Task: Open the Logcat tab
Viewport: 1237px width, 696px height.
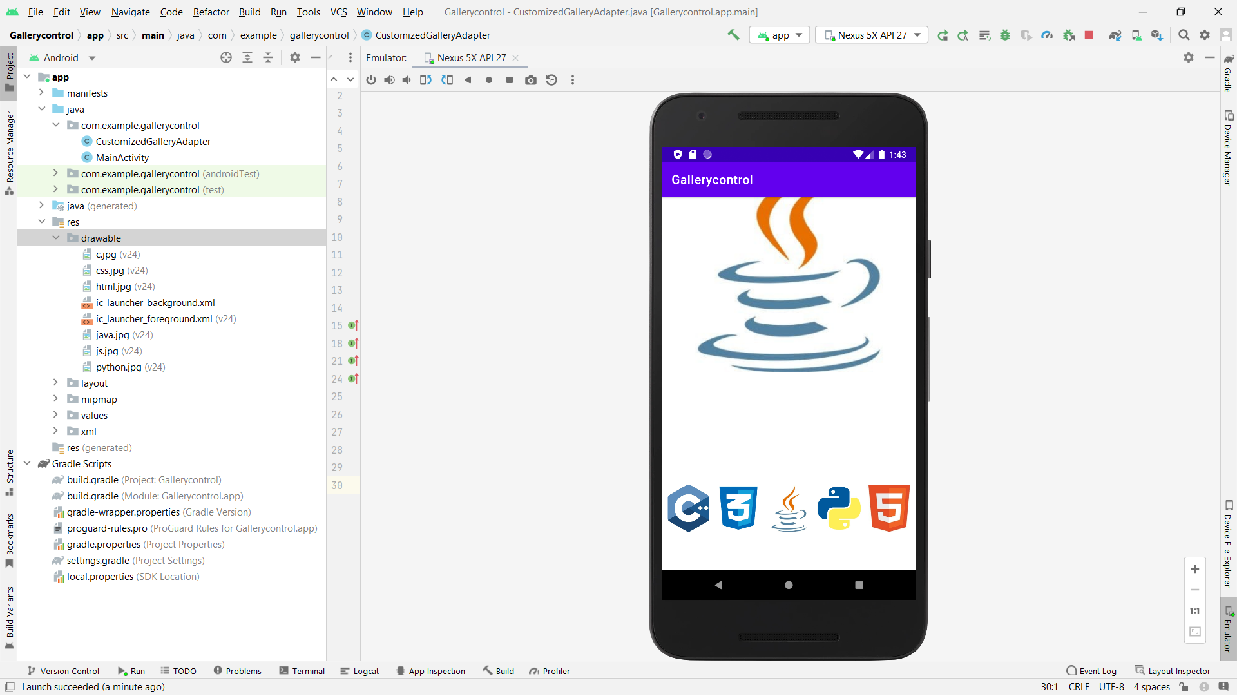Action: click(360, 671)
